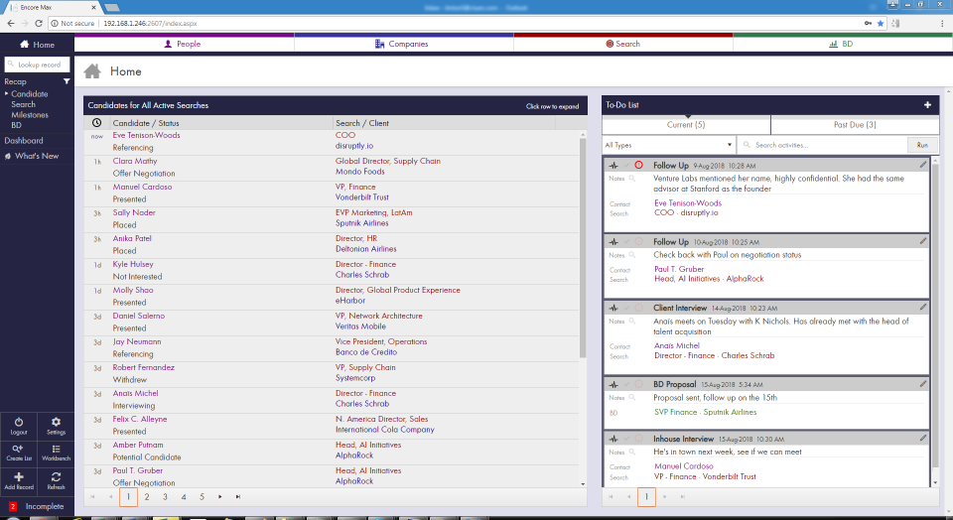Screen dimensions: 953x520
Task: Click the candidates list scrollbar
Action: [x=583, y=247]
